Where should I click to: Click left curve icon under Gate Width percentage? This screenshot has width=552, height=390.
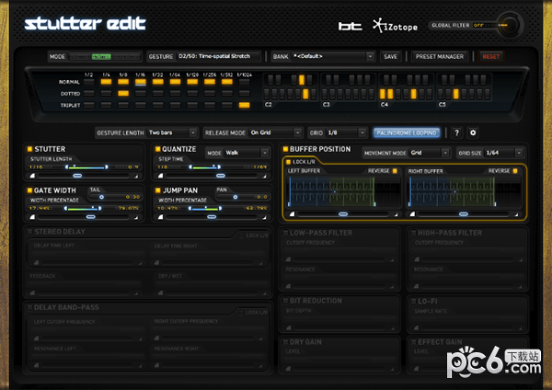[x=32, y=217]
